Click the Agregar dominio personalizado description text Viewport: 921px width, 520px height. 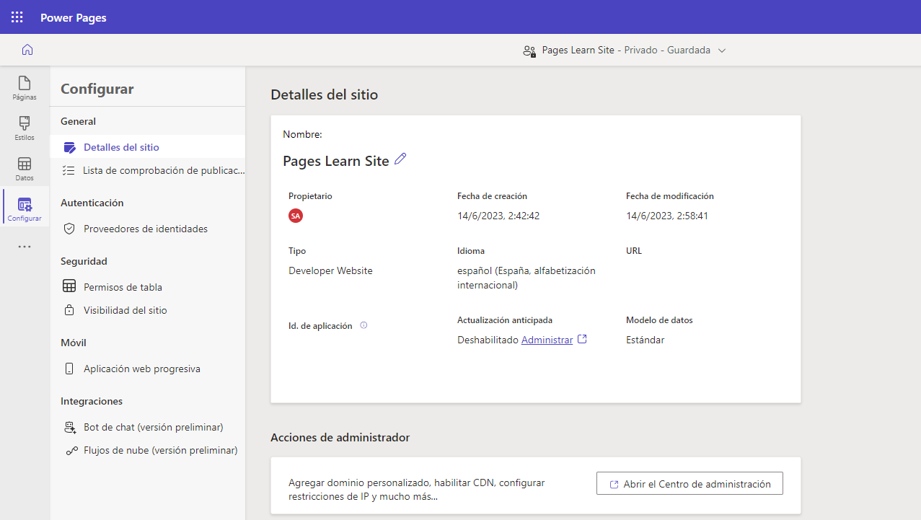tap(417, 490)
